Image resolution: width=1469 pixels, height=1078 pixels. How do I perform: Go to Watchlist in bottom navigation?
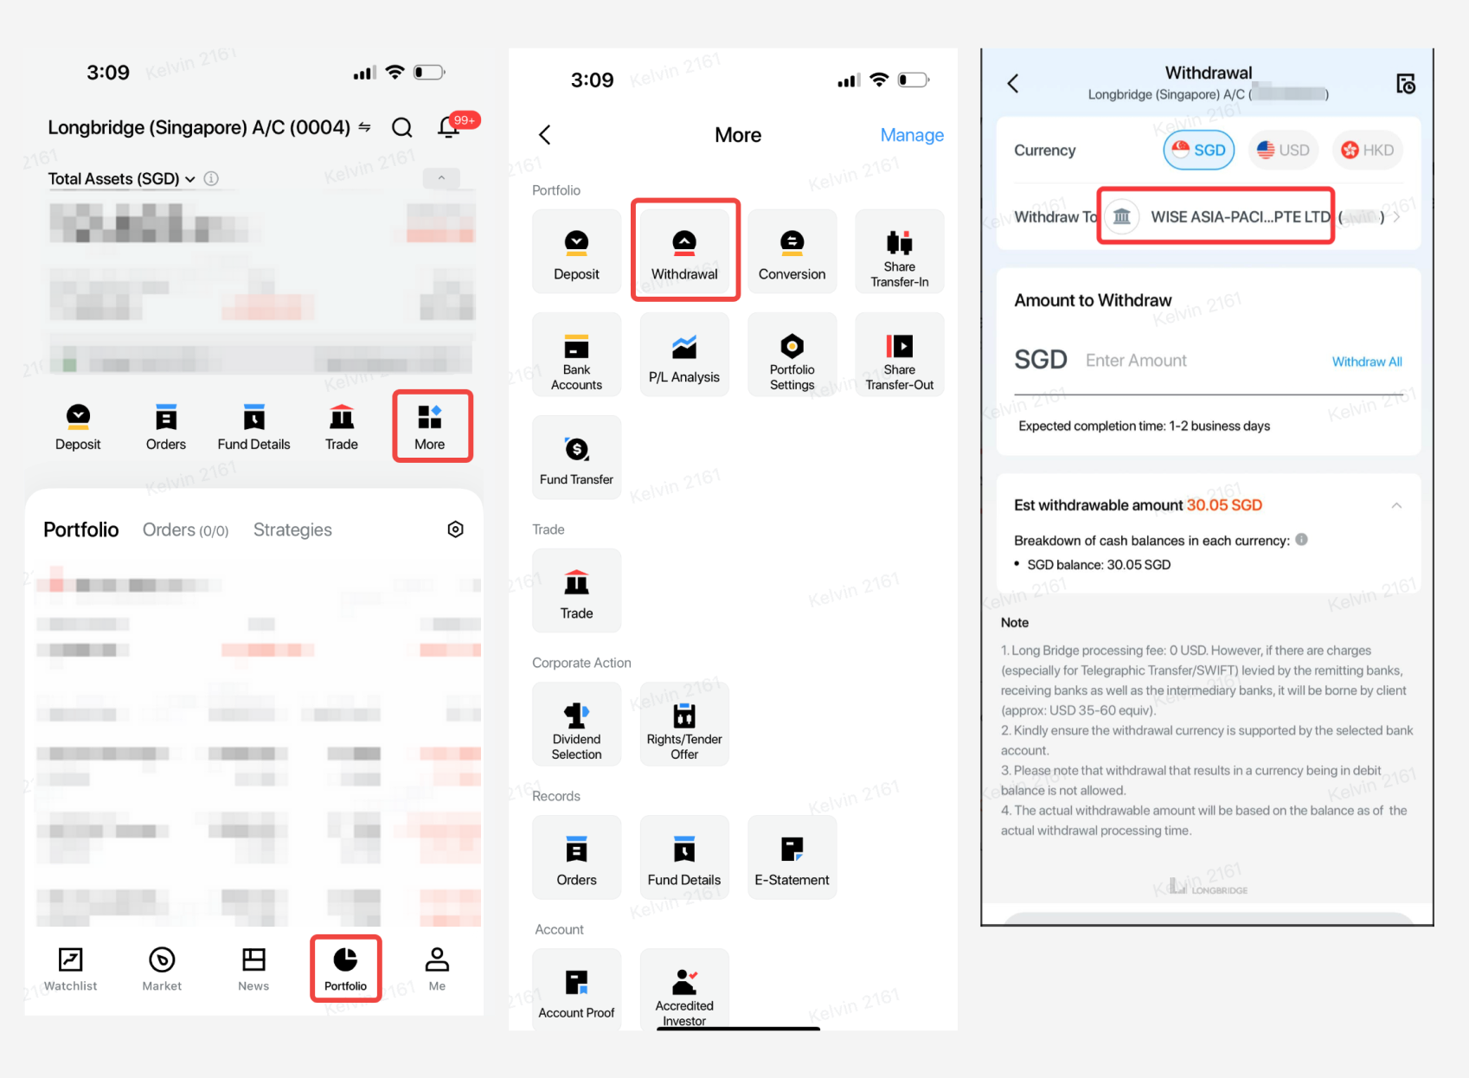coord(71,969)
